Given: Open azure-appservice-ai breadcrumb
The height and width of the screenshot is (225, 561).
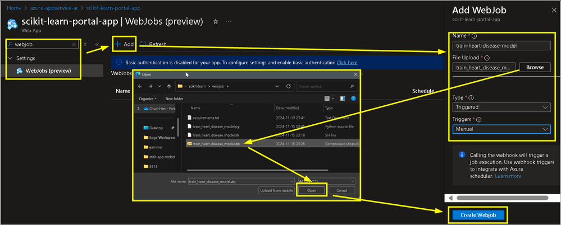Looking at the screenshot, I should (53, 7).
